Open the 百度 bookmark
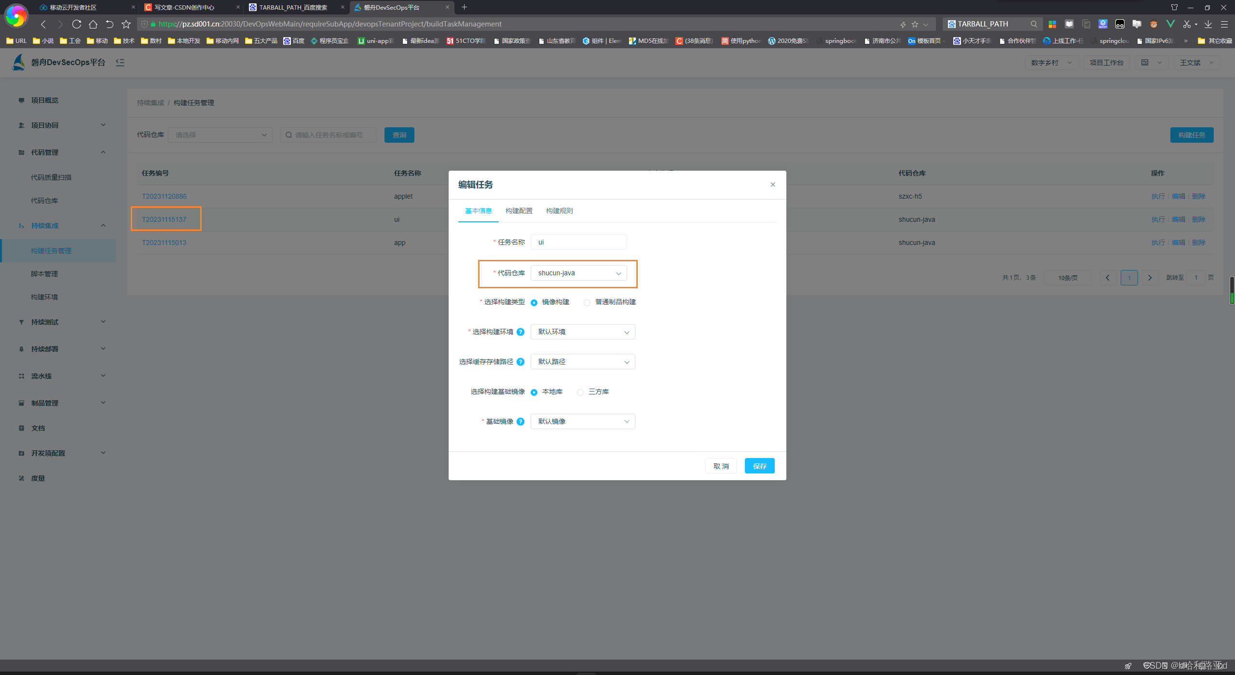 tap(294, 41)
